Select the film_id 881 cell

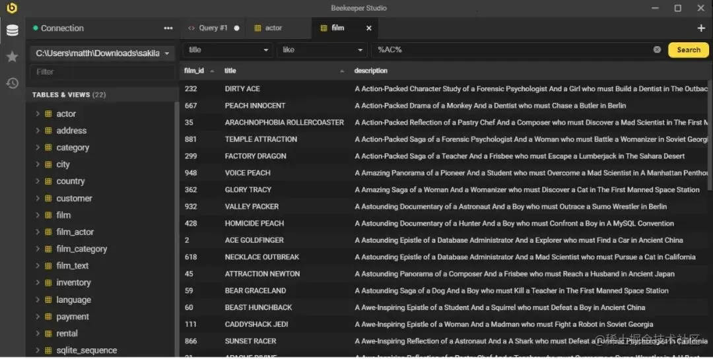191,139
